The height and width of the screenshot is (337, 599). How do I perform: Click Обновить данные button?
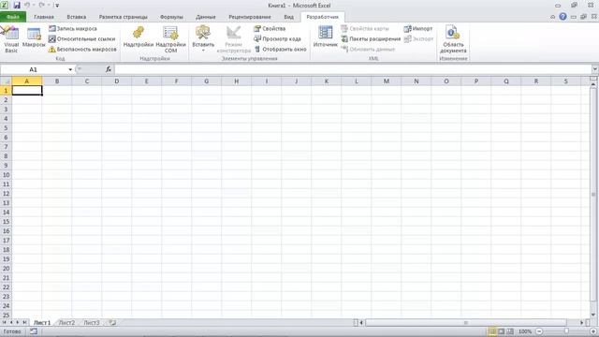(x=368, y=50)
